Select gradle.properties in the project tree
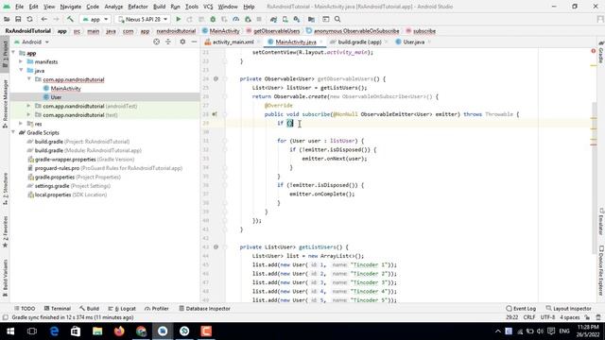This screenshot has height=340, width=605. 55,177
